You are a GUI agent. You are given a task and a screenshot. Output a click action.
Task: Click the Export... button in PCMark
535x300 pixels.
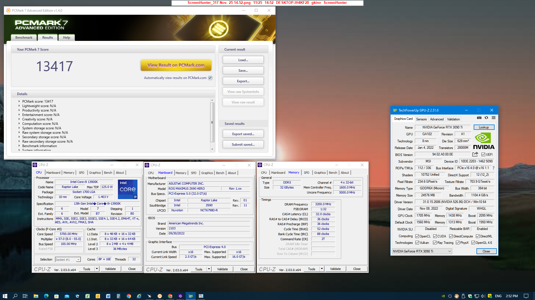click(243, 81)
